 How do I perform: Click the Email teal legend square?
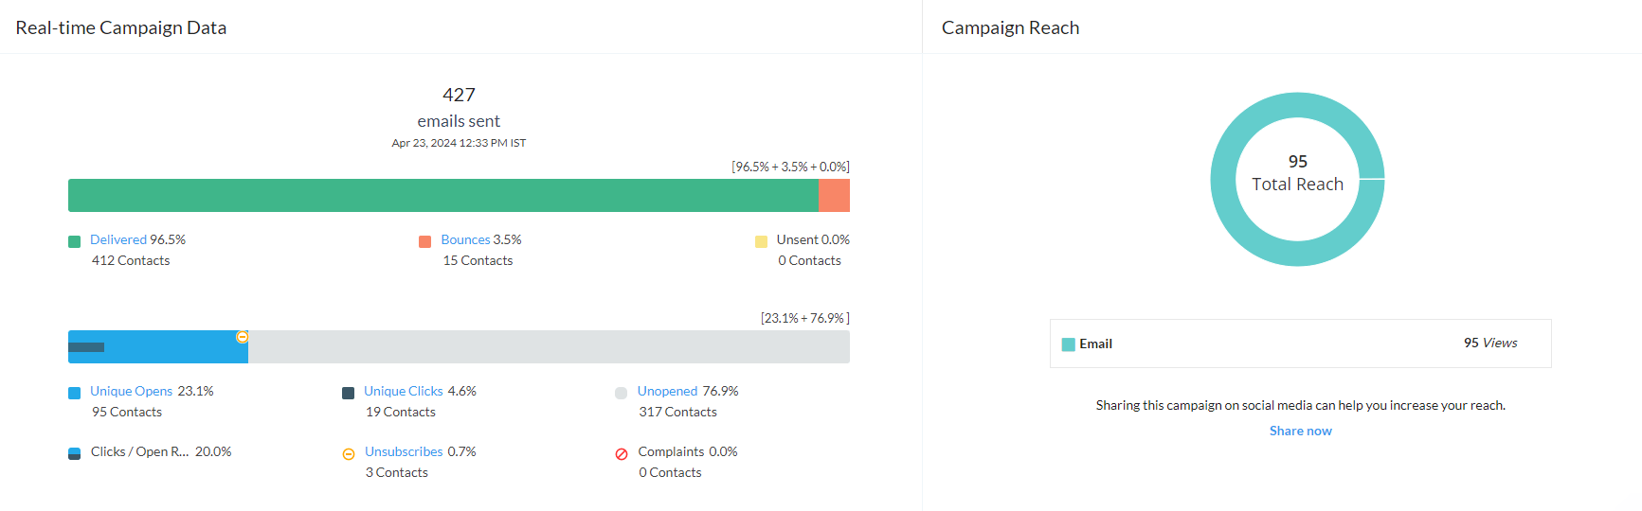(1068, 344)
